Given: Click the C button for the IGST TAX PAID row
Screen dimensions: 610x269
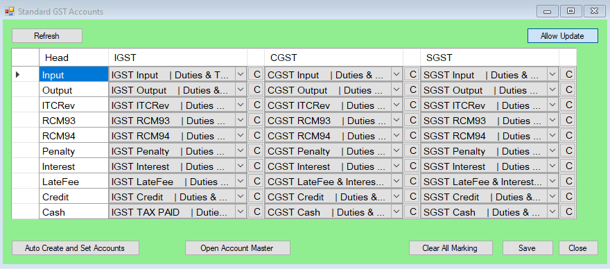Looking at the screenshot, I should pyautogui.click(x=256, y=211).
